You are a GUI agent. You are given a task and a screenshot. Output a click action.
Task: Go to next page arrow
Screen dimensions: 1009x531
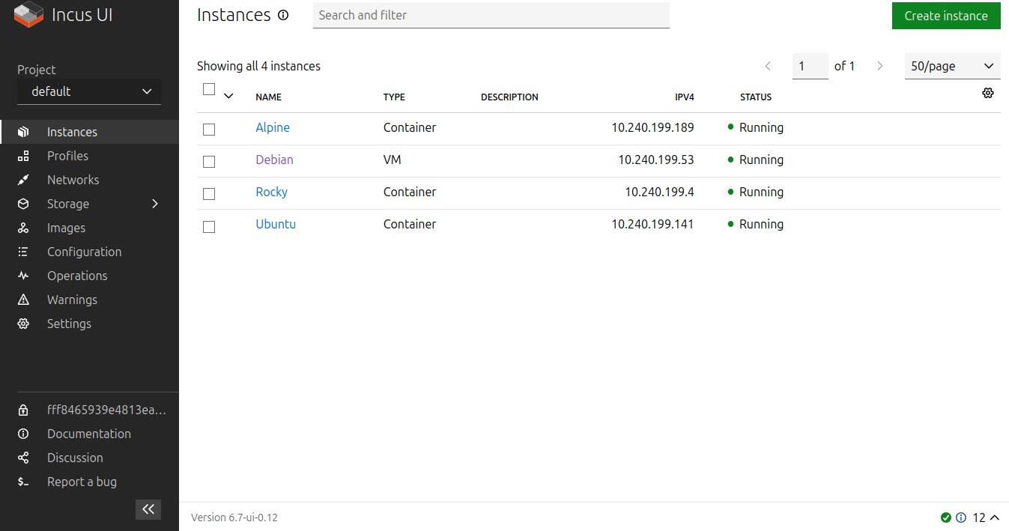click(x=880, y=66)
